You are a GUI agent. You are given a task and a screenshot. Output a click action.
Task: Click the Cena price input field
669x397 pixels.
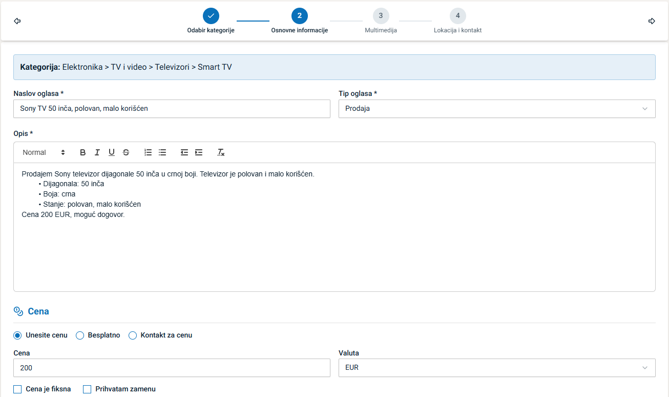pos(172,368)
